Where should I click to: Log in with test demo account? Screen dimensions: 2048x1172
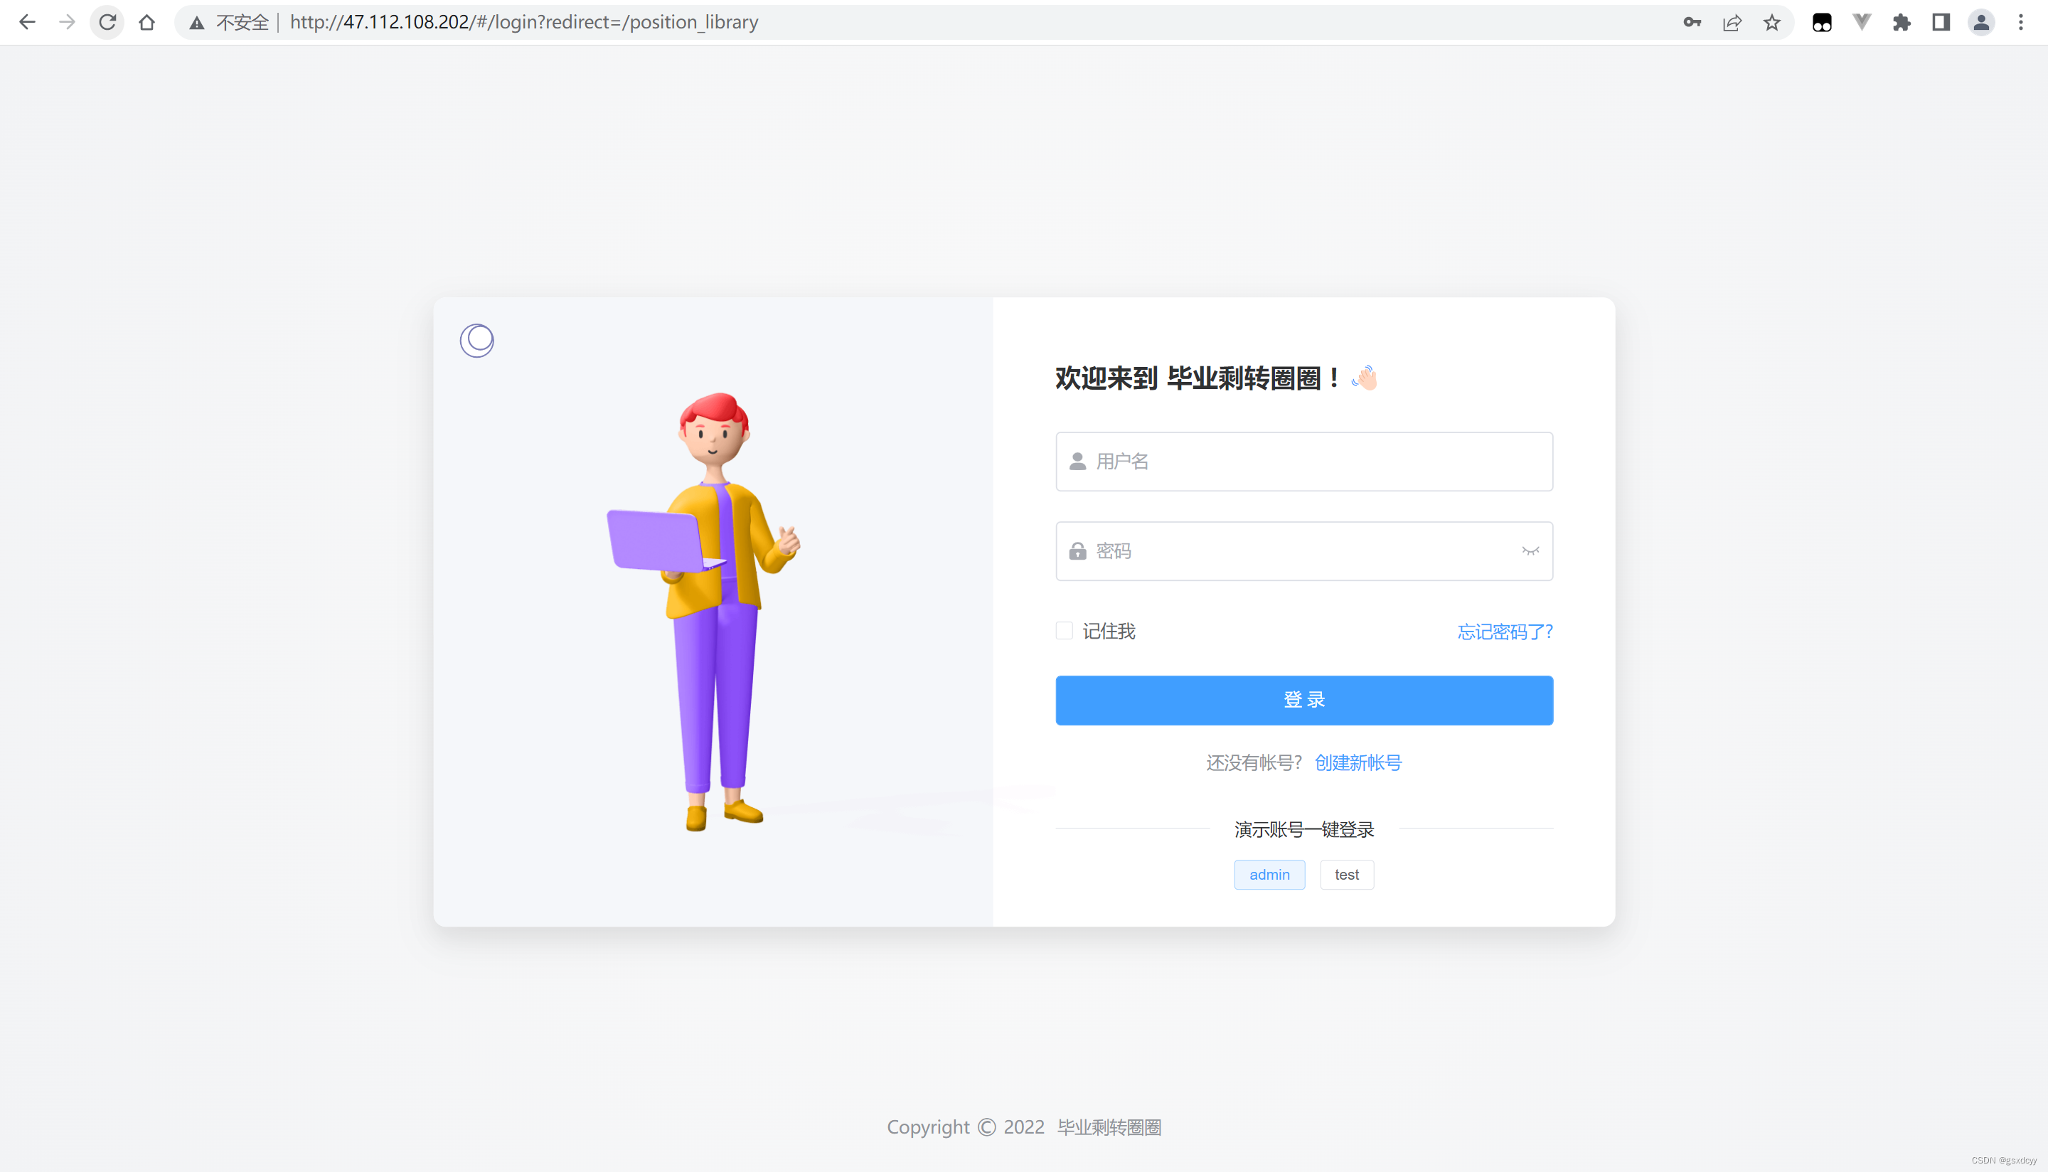coord(1346,875)
